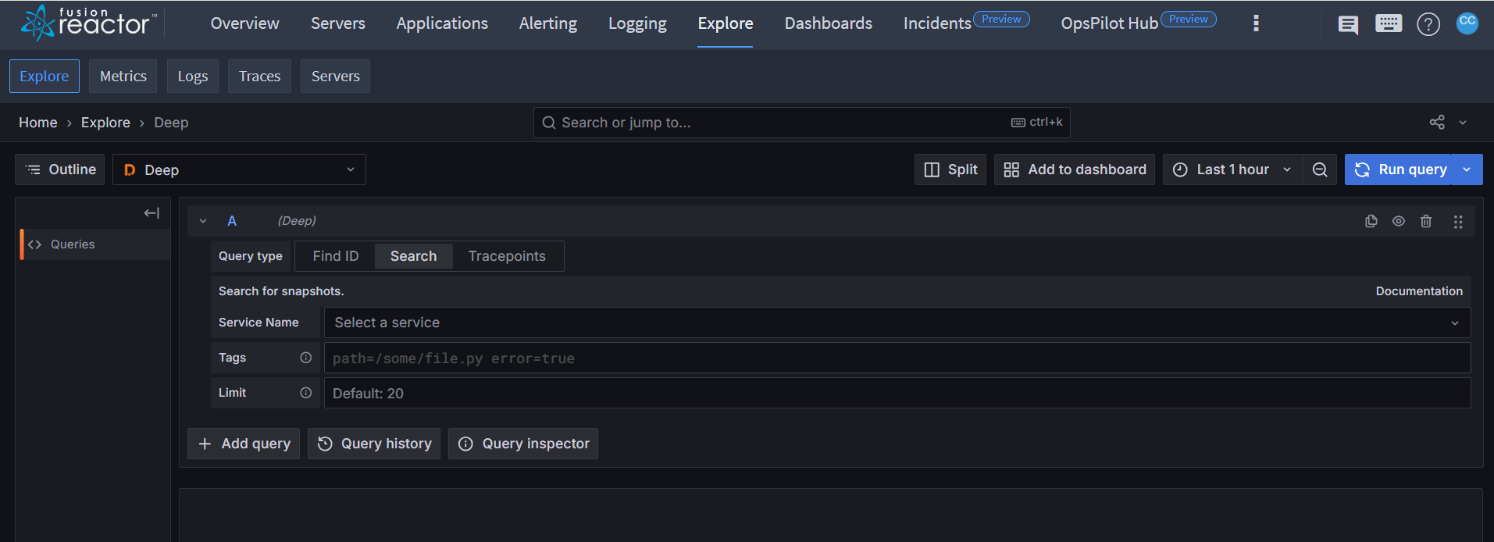Click the search magnifier icon
Image resolution: width=1494 pixels, height=542 pixels.
(x=549, y=123)
